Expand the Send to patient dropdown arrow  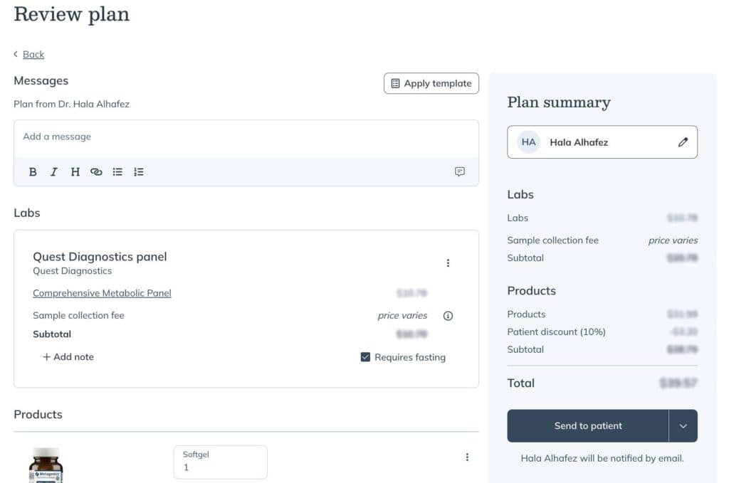click(683, 426)
